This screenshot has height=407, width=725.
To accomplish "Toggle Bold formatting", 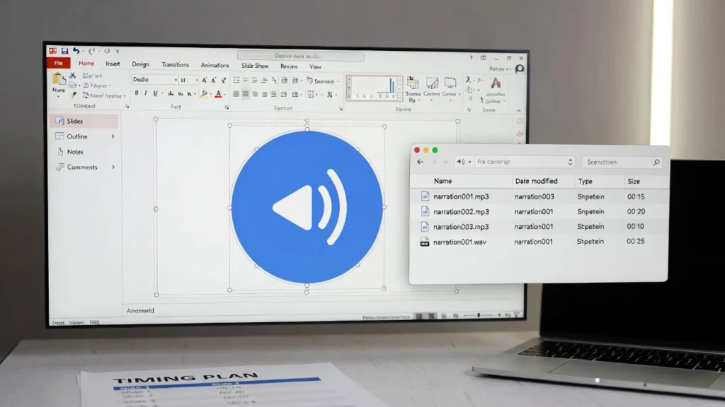I will [x=137, y=93].
